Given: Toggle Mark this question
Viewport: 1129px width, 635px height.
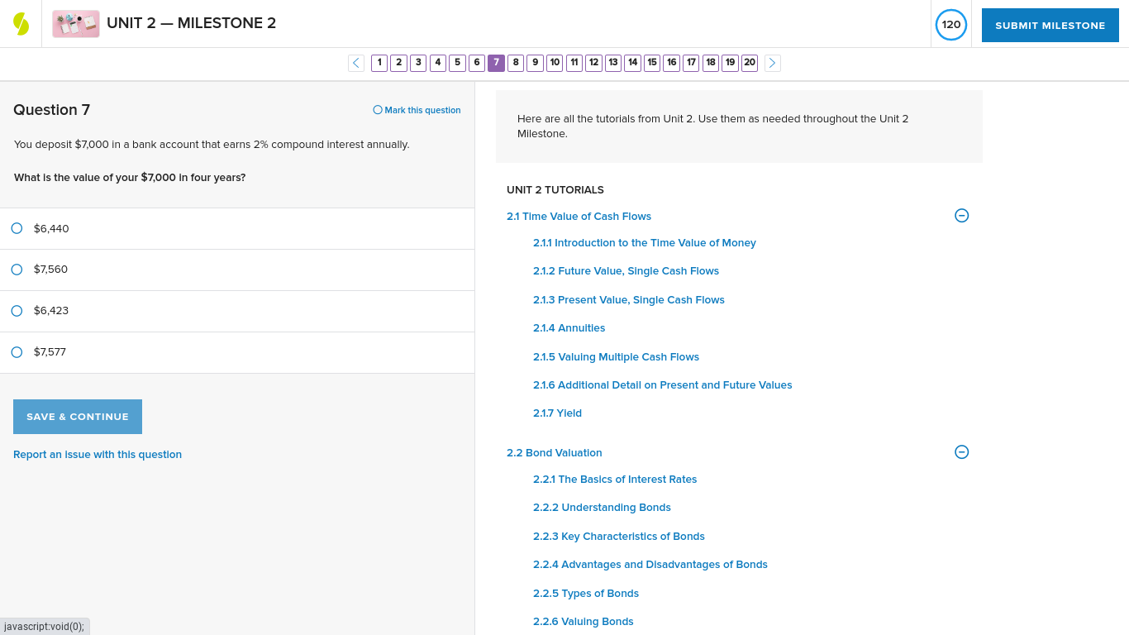Looking at the screenshot, I should click(x=416, y=110).
